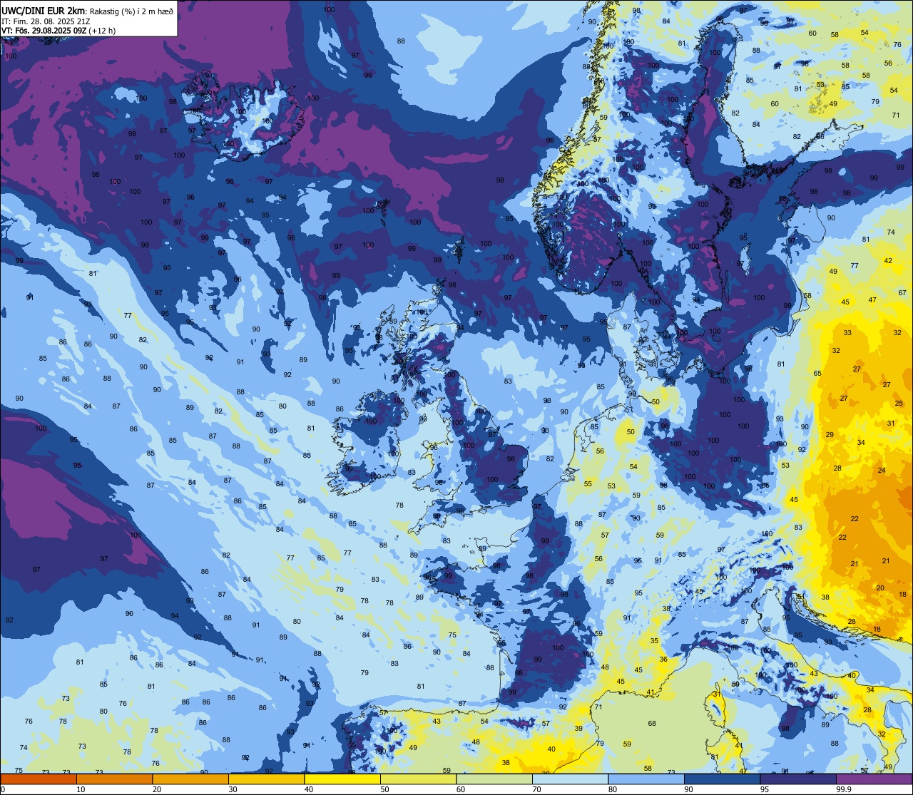
Task: Choose the 80–90% medium blue legend swatch
Action: point(646,779)
